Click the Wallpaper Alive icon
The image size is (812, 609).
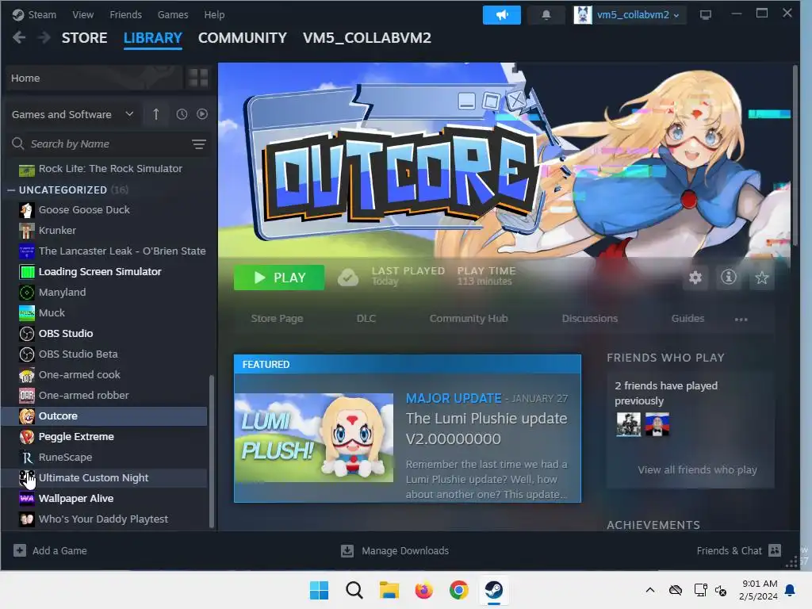(27, 499)
